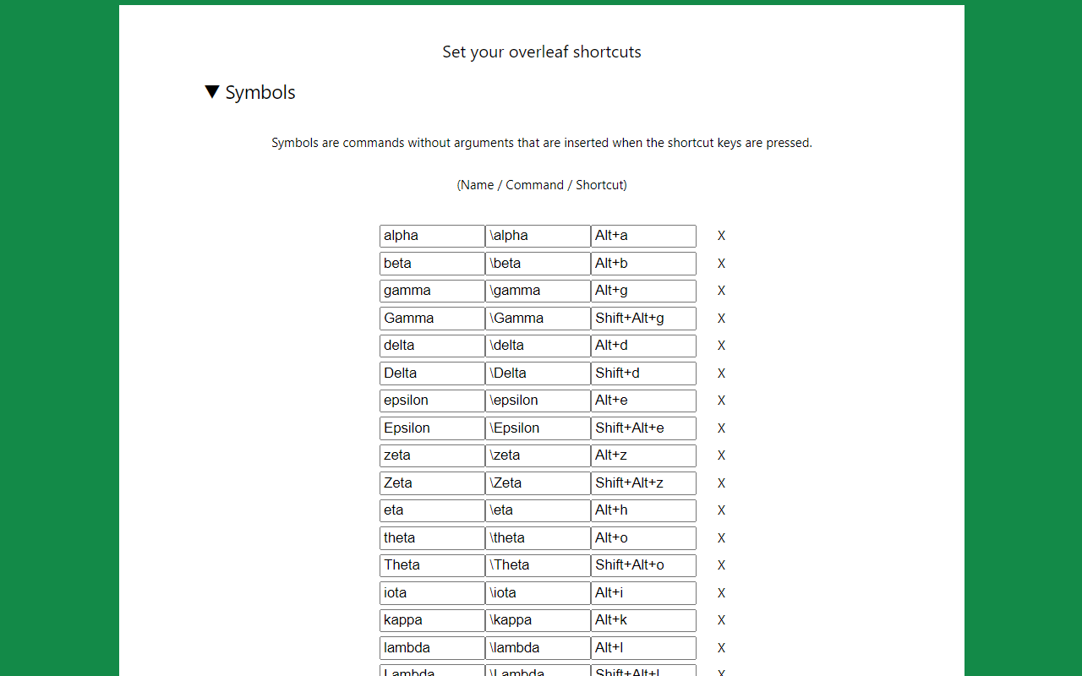The width and height of the screenshot is (1082, 676).
Task: Collapse the Symbols section
Action: click(212, 91)
